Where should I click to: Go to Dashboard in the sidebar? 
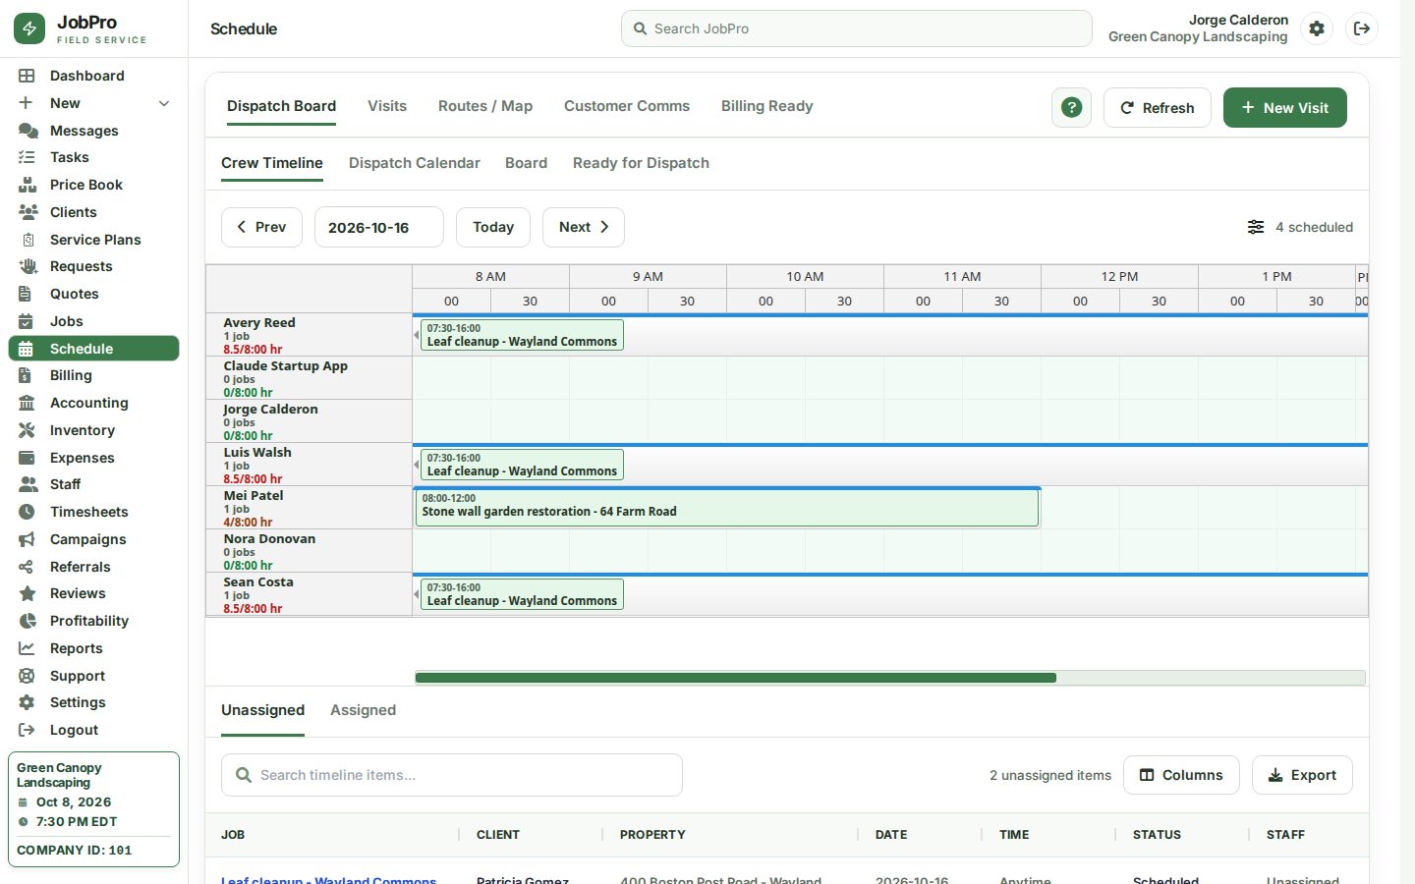coord(93,76)
